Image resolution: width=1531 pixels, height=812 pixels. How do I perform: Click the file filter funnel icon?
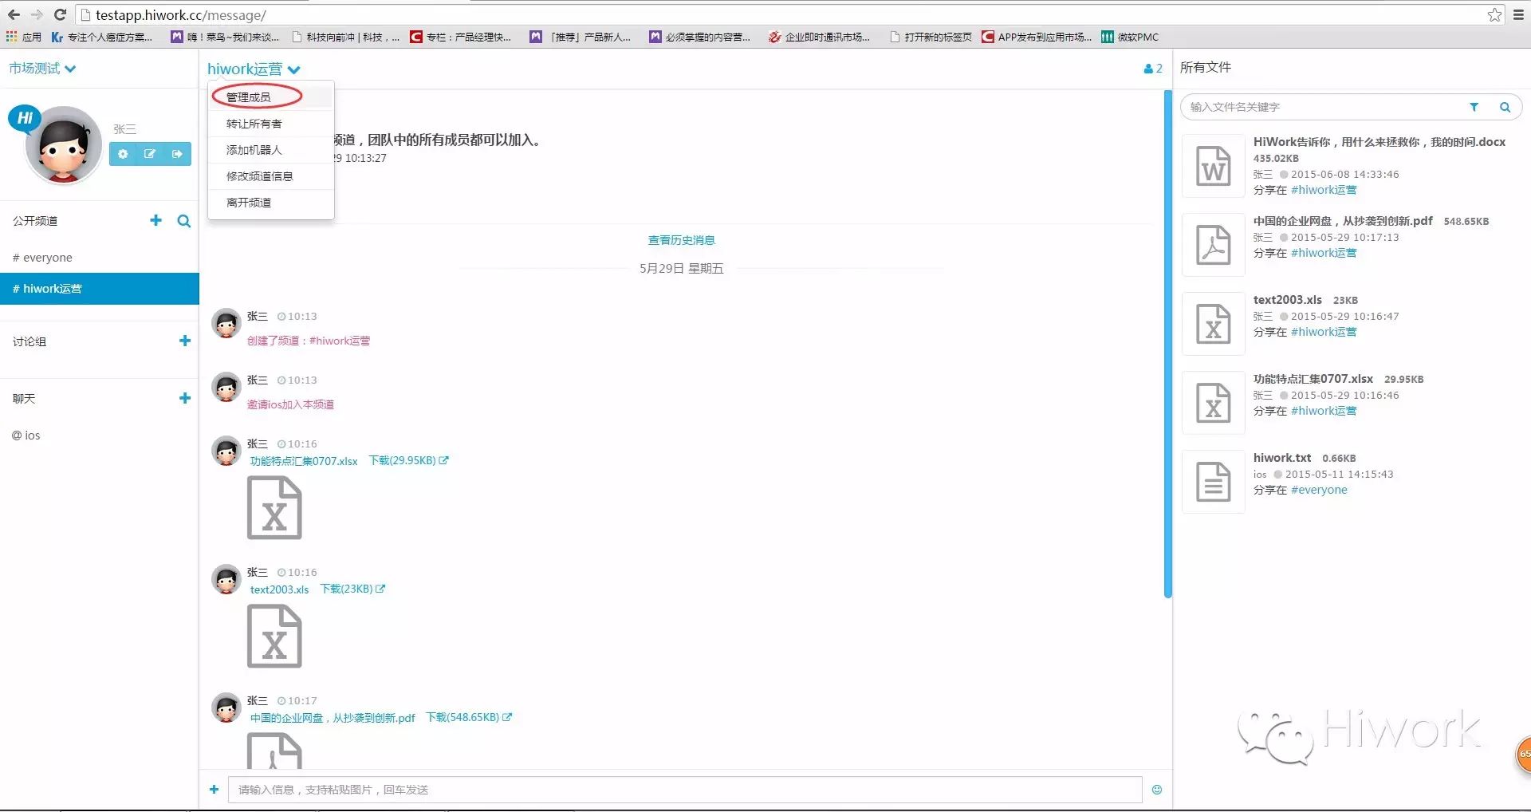click(1474, 107)
